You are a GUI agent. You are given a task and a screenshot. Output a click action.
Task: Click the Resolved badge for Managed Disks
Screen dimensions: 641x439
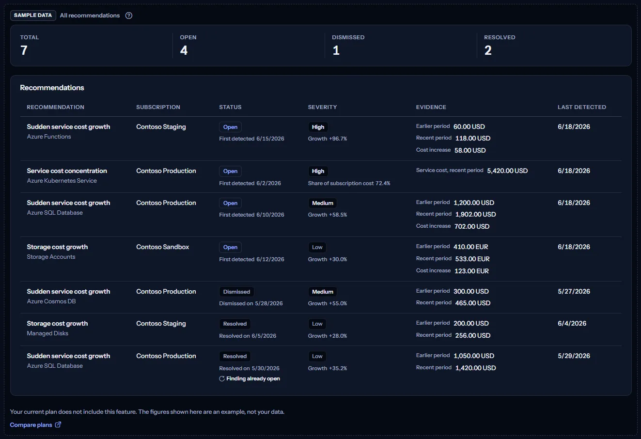coord(235,324)
